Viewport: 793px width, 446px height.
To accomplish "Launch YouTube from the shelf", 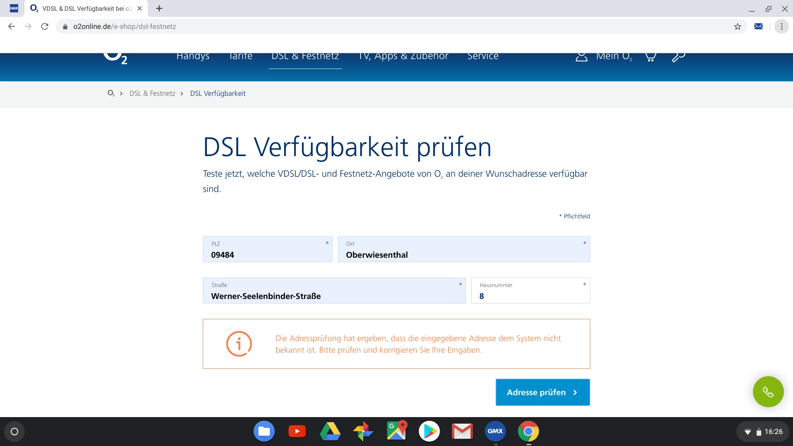I will click(297, 431).
